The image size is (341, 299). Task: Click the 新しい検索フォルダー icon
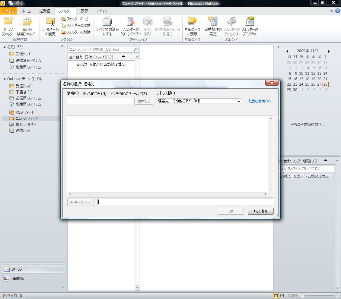(27, 21)
